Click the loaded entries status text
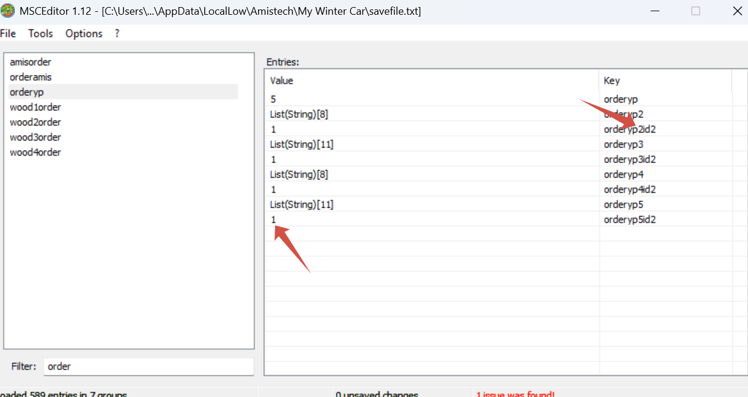Image resolution: width=748 pixels, height=397 pixels. tap(63, 394)
